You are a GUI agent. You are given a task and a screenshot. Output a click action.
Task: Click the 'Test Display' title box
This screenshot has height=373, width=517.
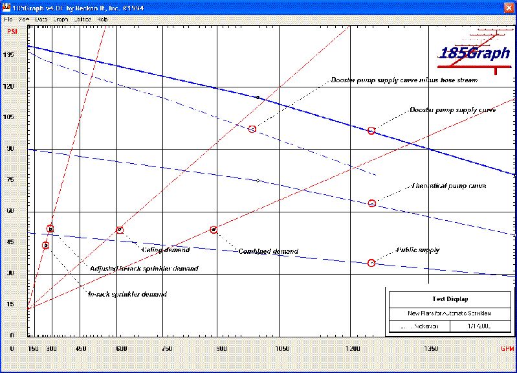[450, 299]
